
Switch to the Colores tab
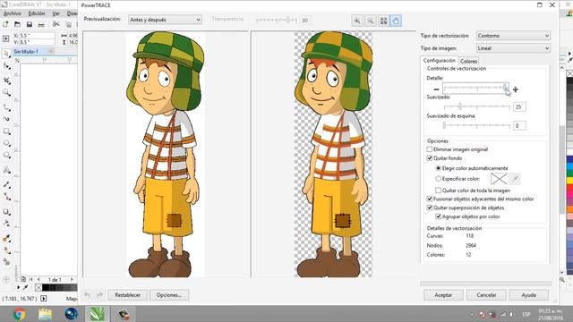coord(468,62)
